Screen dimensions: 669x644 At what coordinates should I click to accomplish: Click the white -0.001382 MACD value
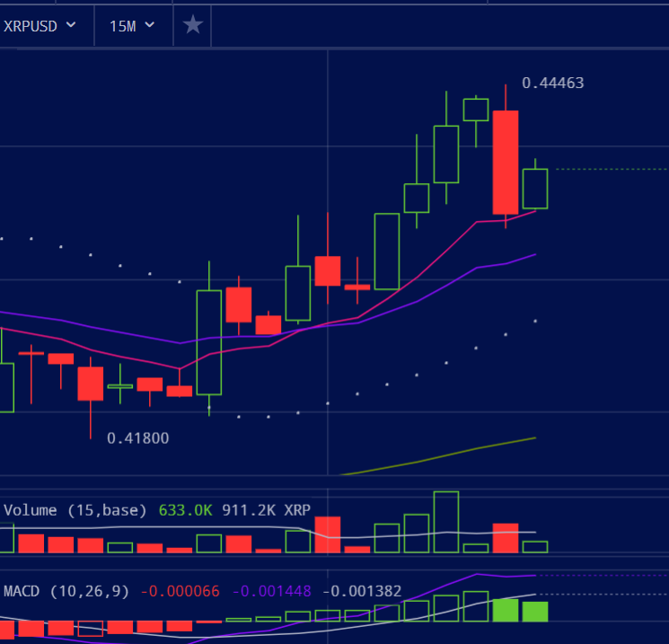pos(362,592)
